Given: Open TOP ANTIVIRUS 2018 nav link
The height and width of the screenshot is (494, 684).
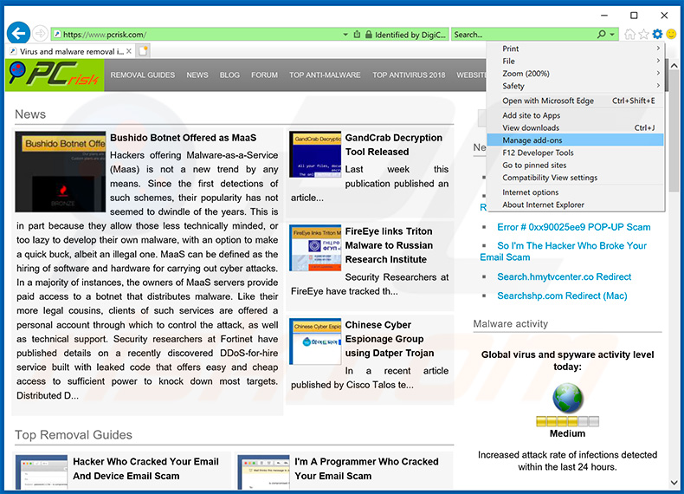Looking at the screenshot, I should click(x=409, y=75).
